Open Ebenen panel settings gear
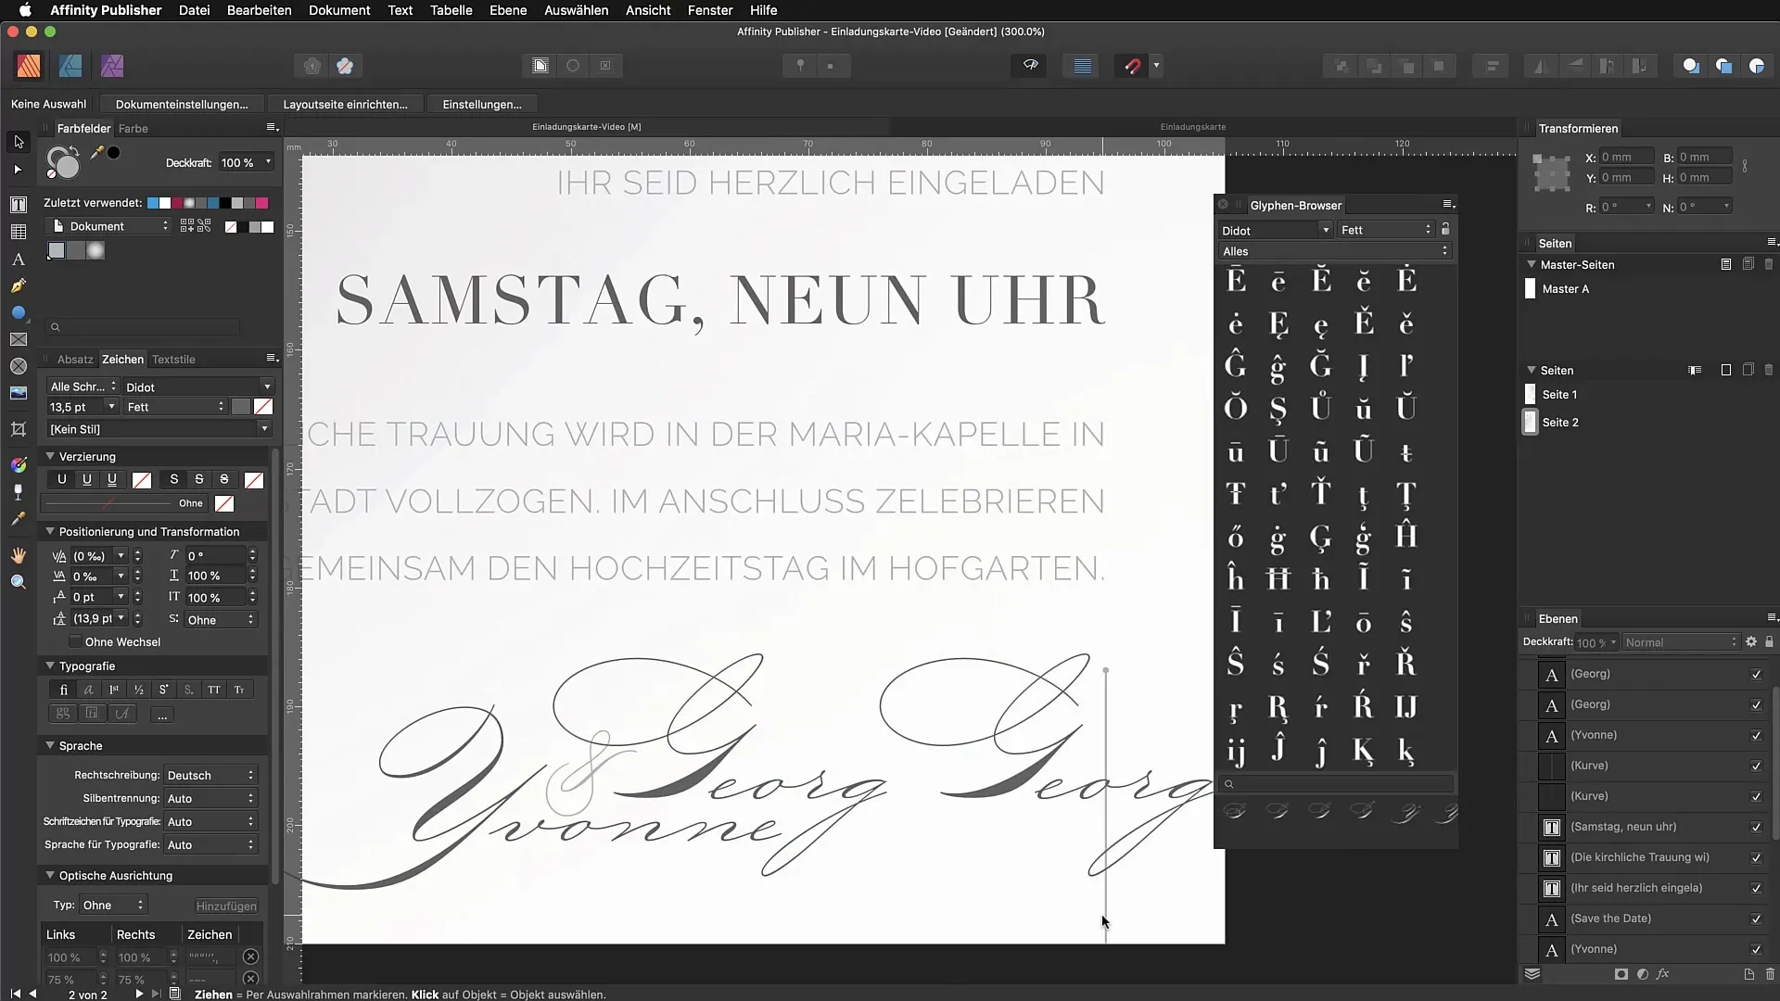Viewport: 1780px width, 1001px height. click(1751, 641)
